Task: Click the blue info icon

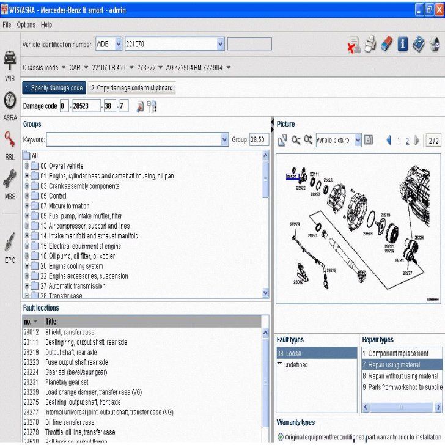Action: 402,44
